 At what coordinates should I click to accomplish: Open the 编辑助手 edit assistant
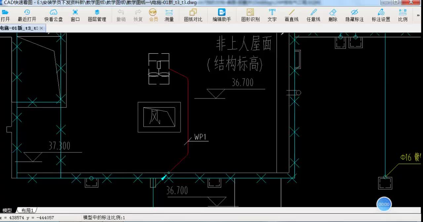[x=221, y=15]
